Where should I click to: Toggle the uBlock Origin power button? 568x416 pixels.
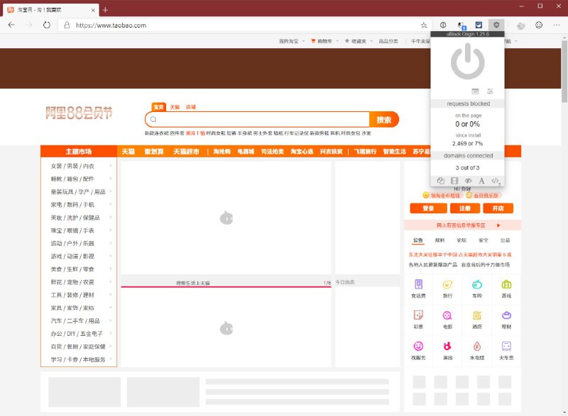[x=468, y=62]
